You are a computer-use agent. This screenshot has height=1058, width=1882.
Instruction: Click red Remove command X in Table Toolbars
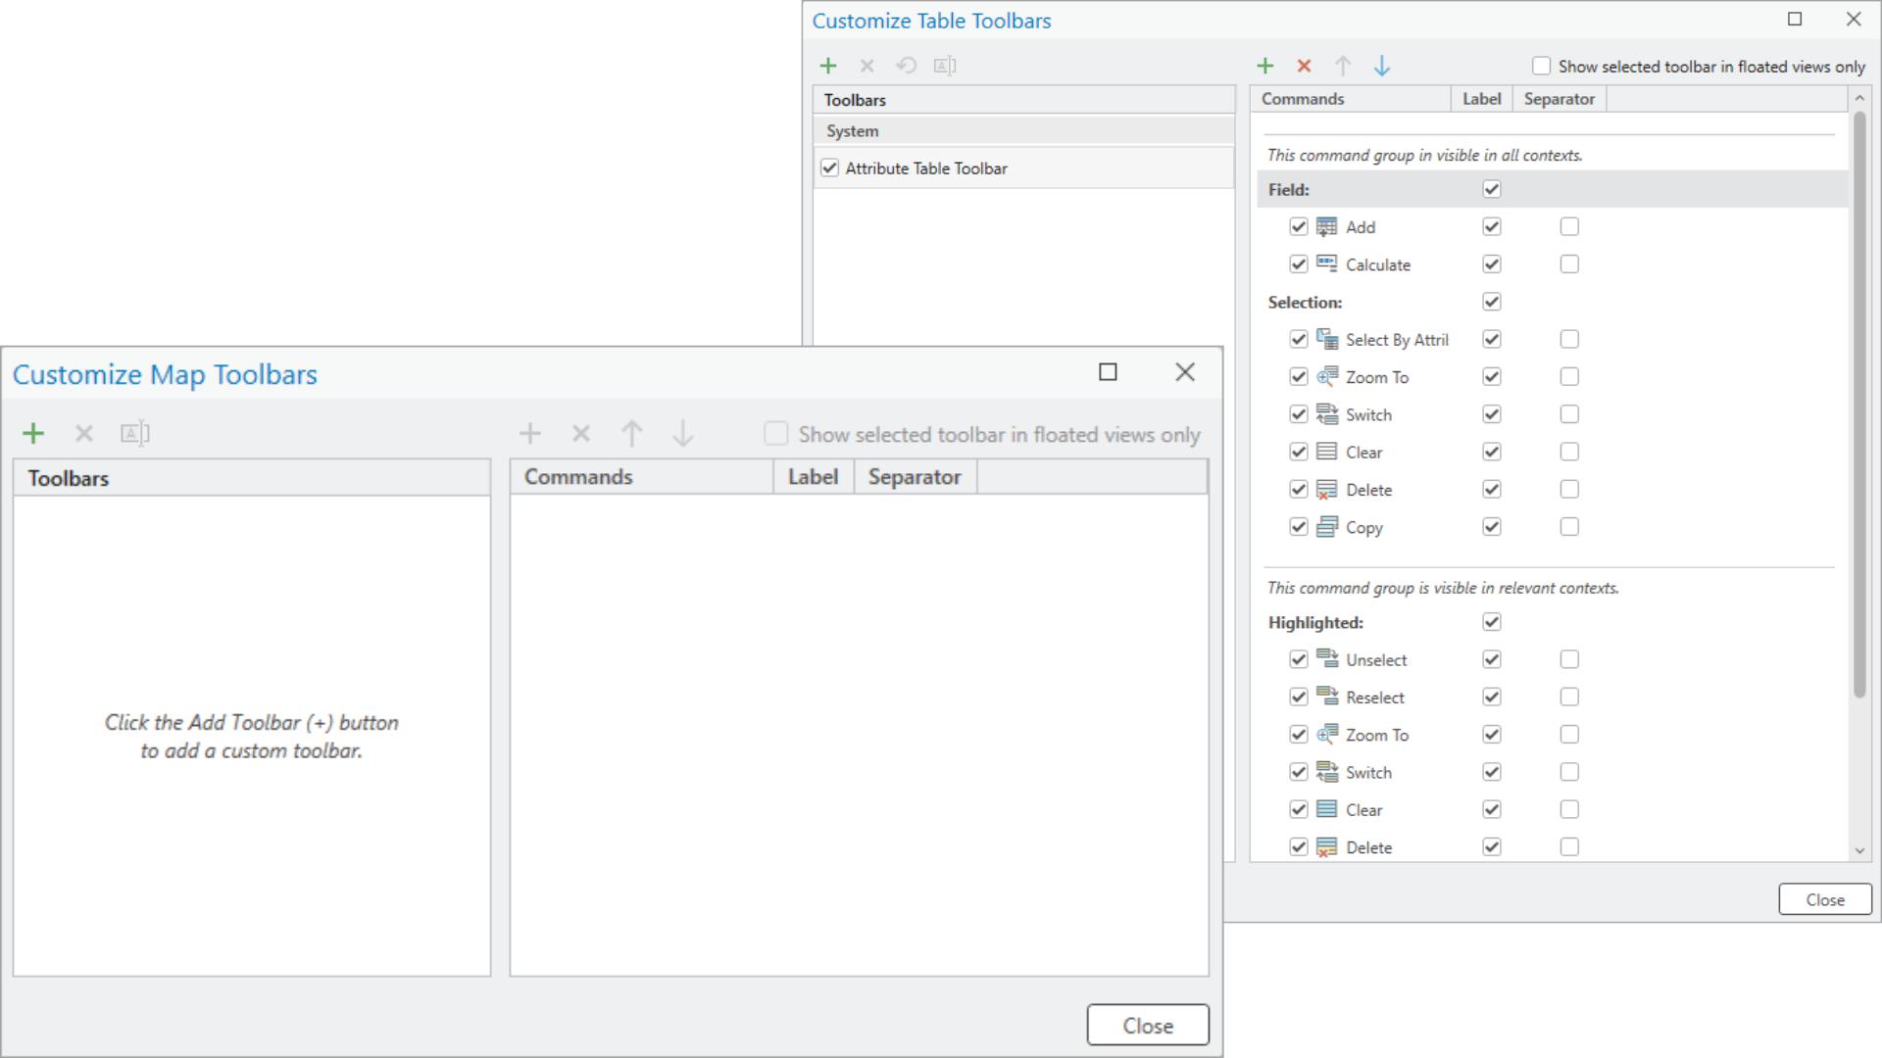(1304, 66)
